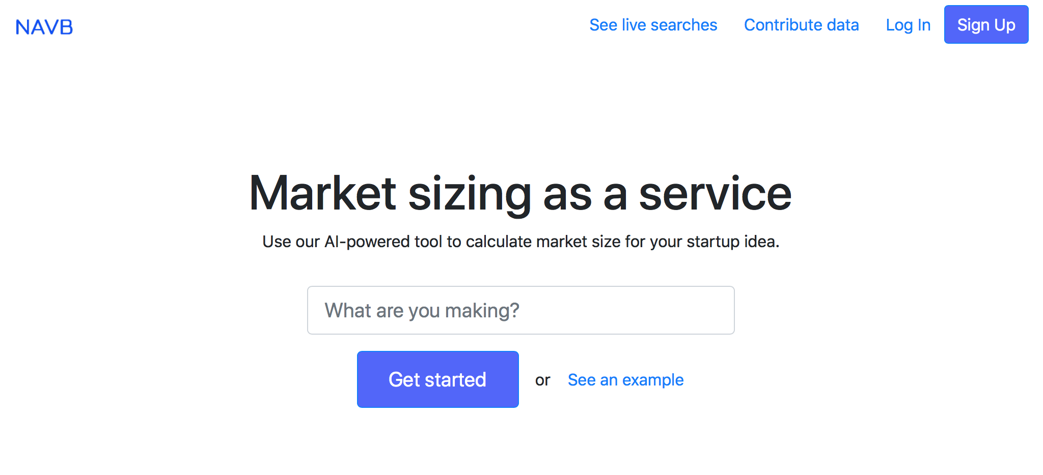
Task: Click the word 'Market' in the headline
Action: [x=322, y=193]
